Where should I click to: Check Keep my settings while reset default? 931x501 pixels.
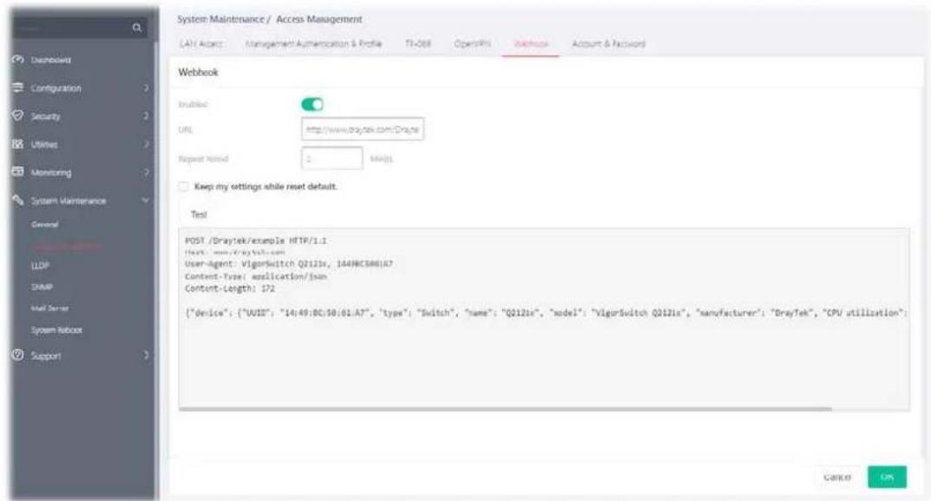click(x=183, y=186)
